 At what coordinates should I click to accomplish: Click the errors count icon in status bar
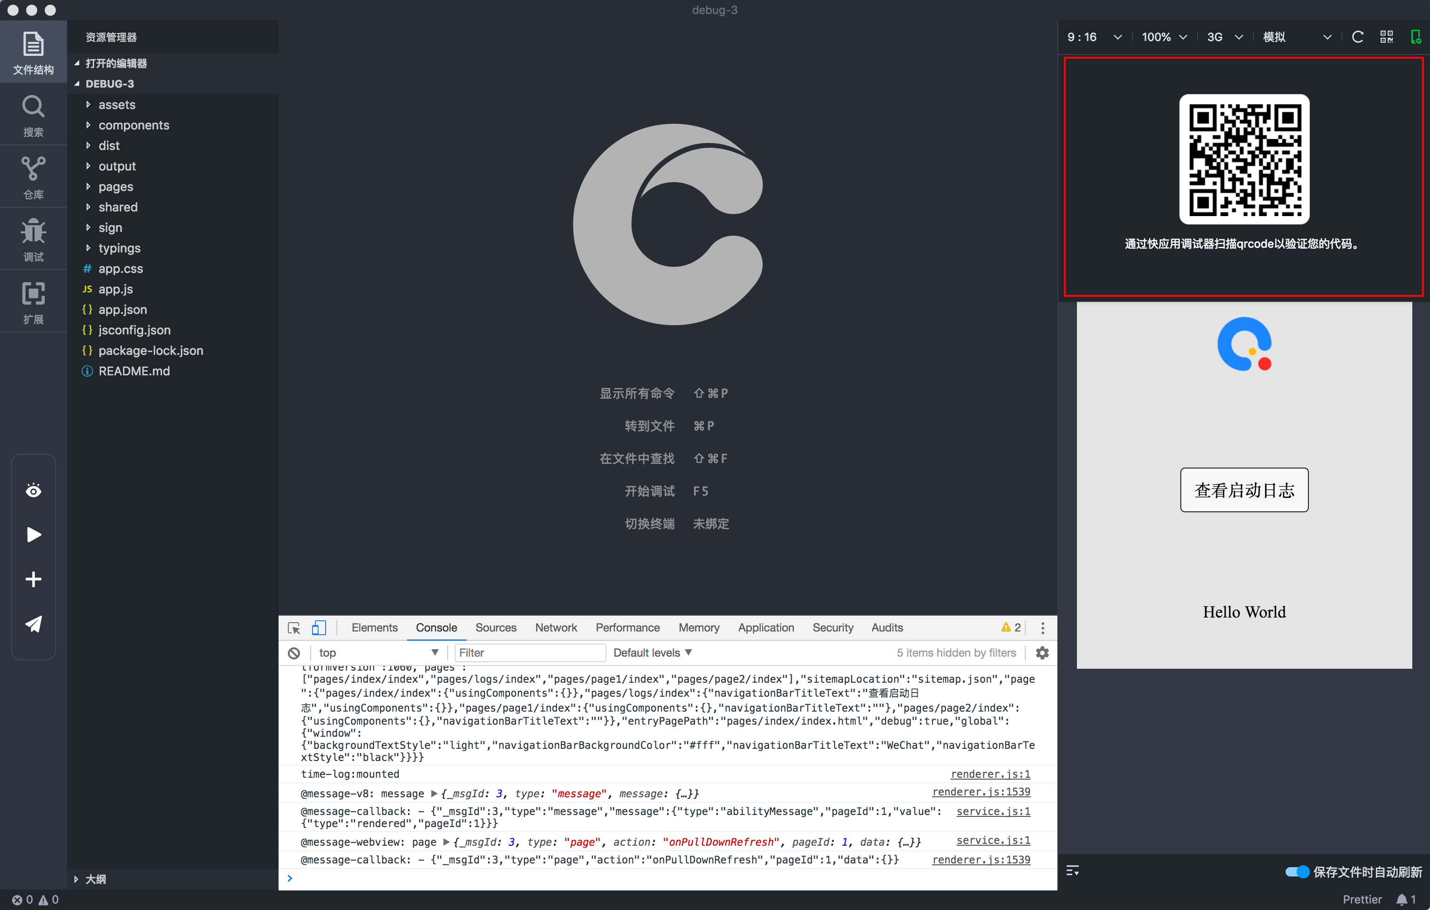[17, 900]
